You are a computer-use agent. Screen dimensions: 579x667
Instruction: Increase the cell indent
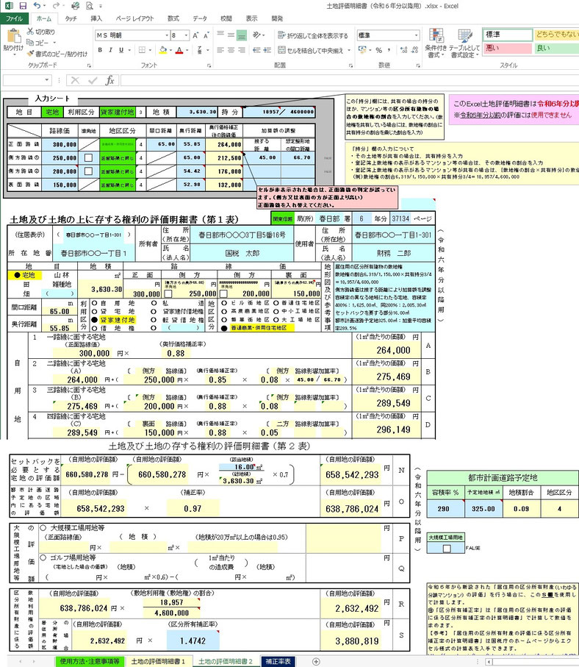[267, 50]
